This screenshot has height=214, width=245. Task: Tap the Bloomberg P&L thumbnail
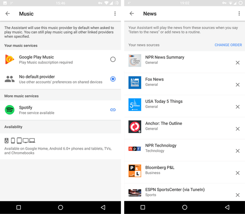tap(135, 171)
